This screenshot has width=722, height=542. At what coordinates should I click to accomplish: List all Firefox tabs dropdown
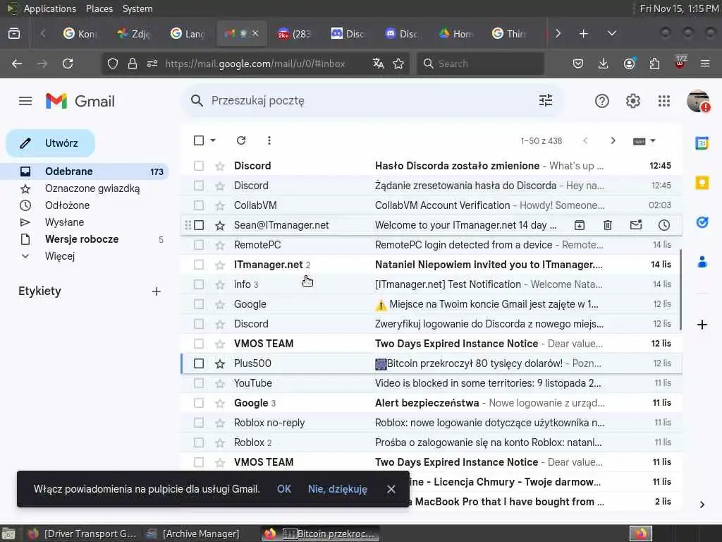tap(611, 33)
